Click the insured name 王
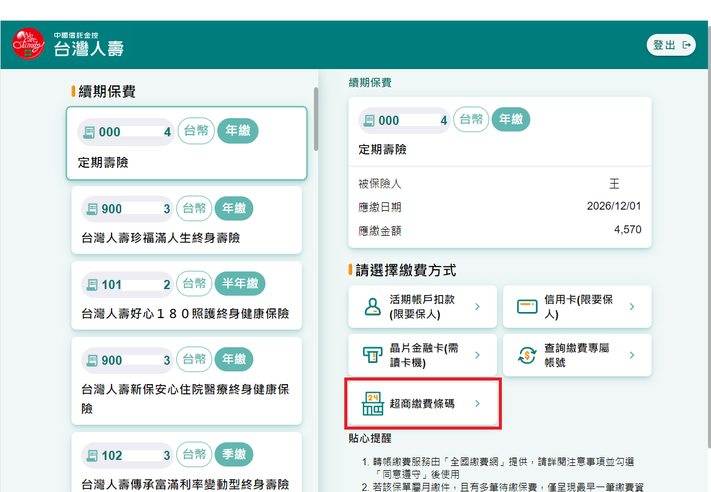The height and width of the screenshot is (492, 711). tap(615, 184)
